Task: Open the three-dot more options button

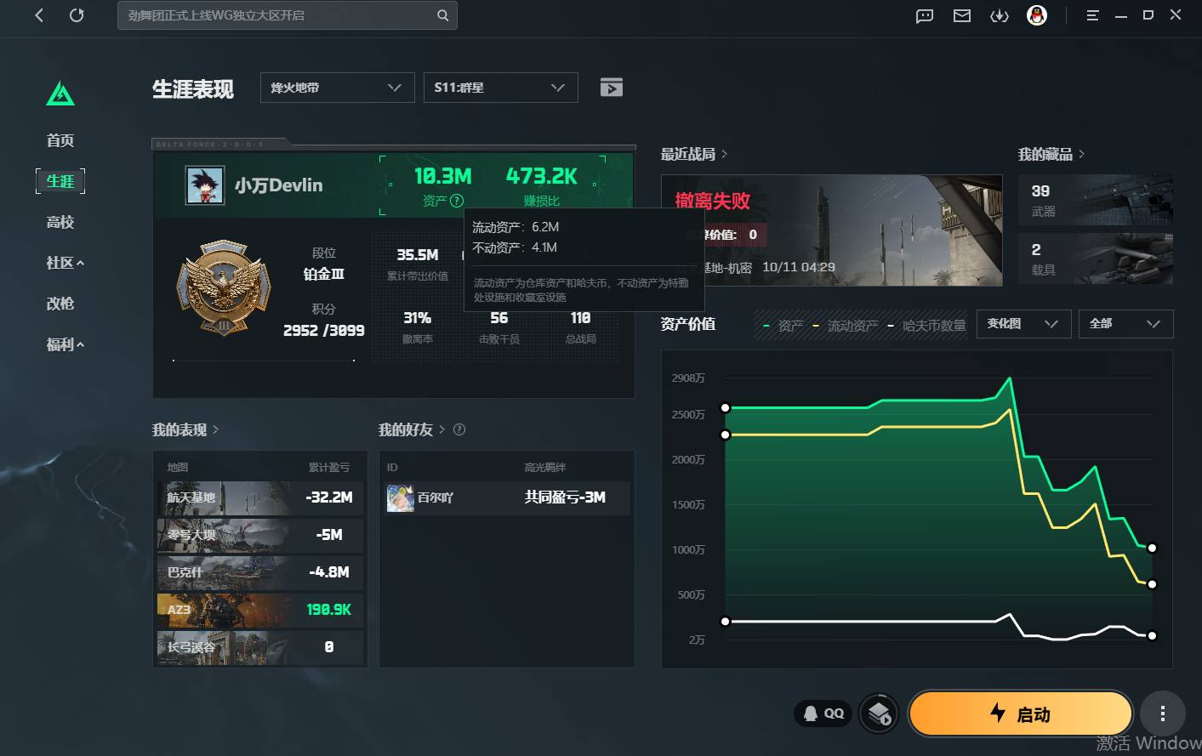Action: point(1163,713)
